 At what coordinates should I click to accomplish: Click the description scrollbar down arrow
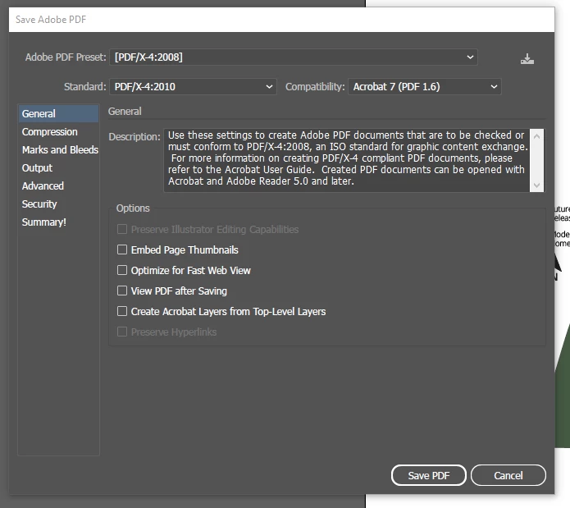point(536,185)
